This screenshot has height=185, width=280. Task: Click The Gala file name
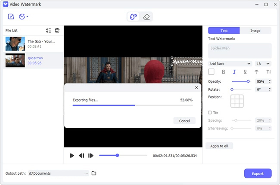(41, 41)
